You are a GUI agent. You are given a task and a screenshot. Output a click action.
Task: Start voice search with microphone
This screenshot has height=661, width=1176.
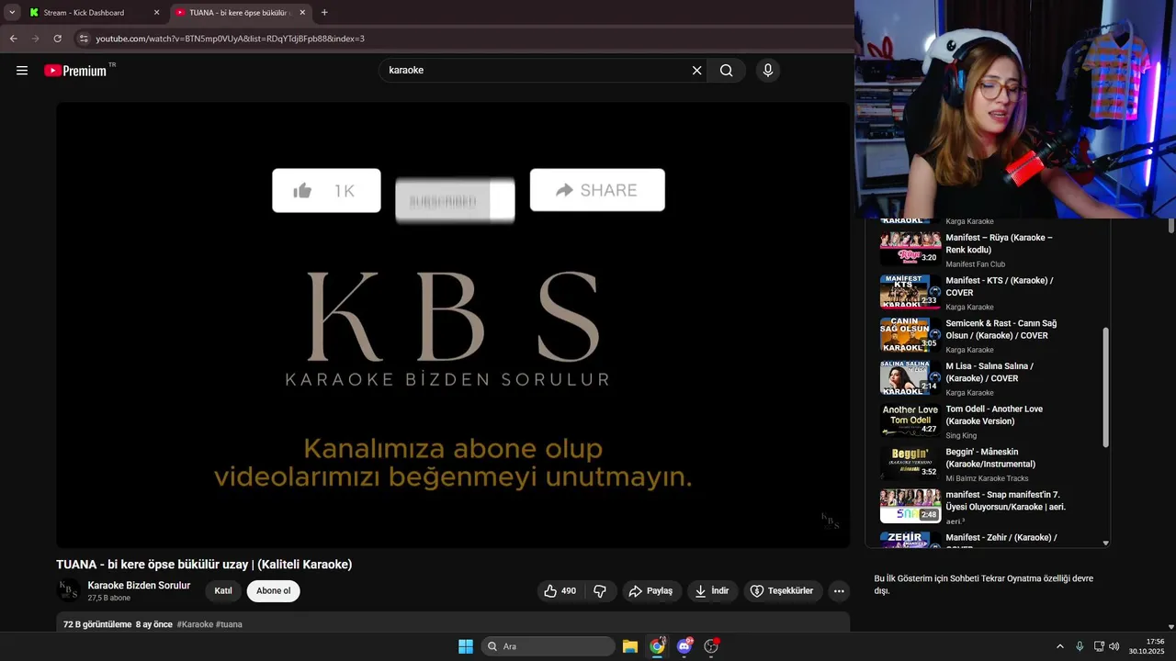[768, 71]
